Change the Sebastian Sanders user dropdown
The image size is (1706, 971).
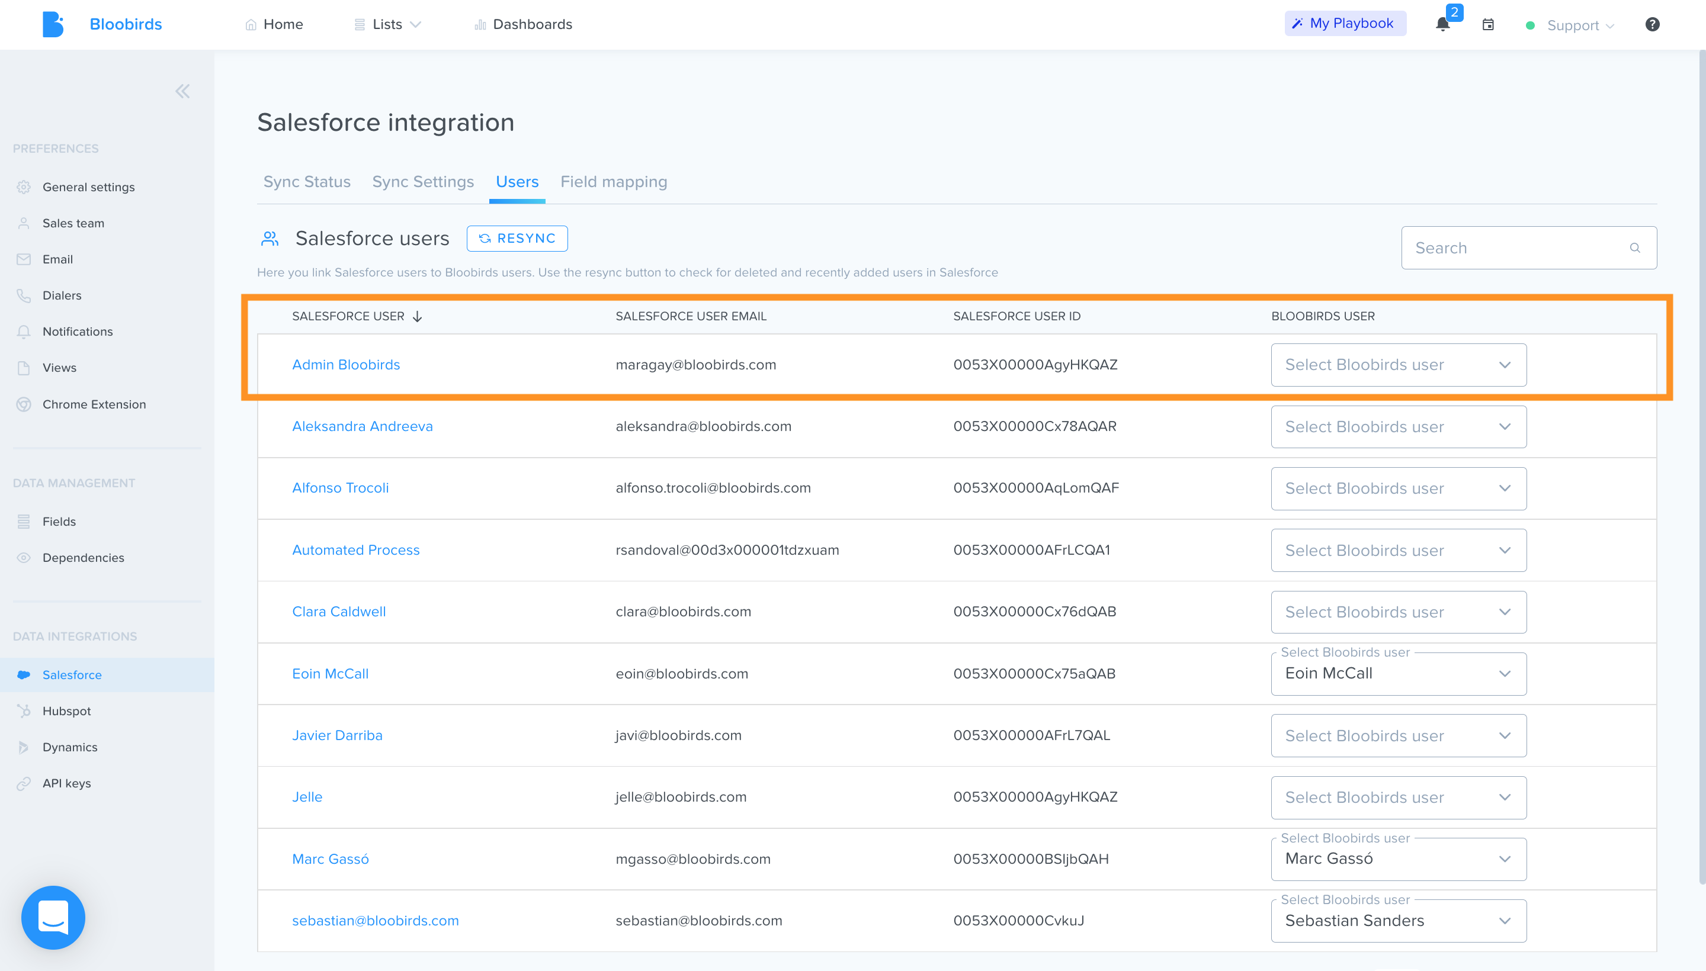point(1399,921)
